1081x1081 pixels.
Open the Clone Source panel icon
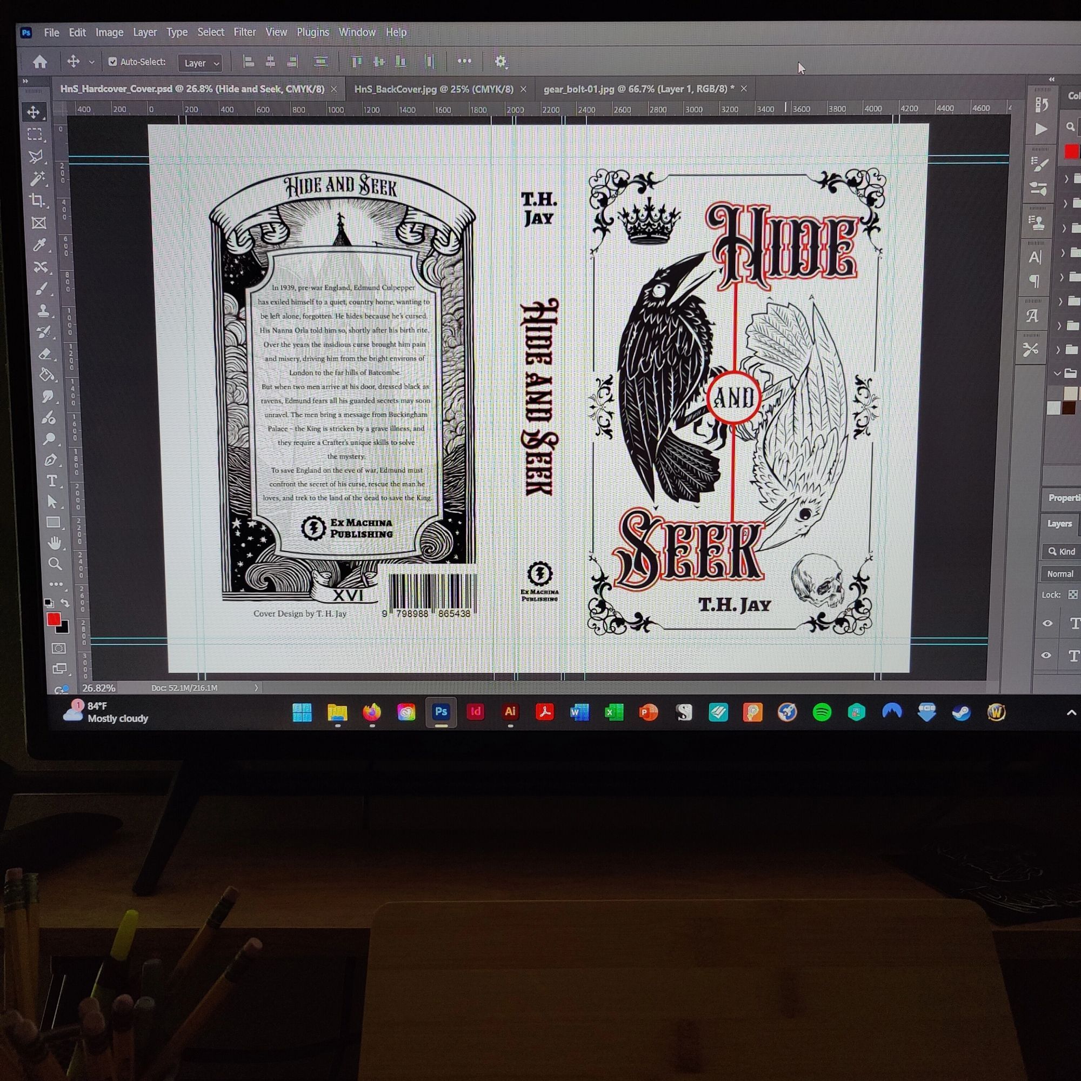[1038, 223]
